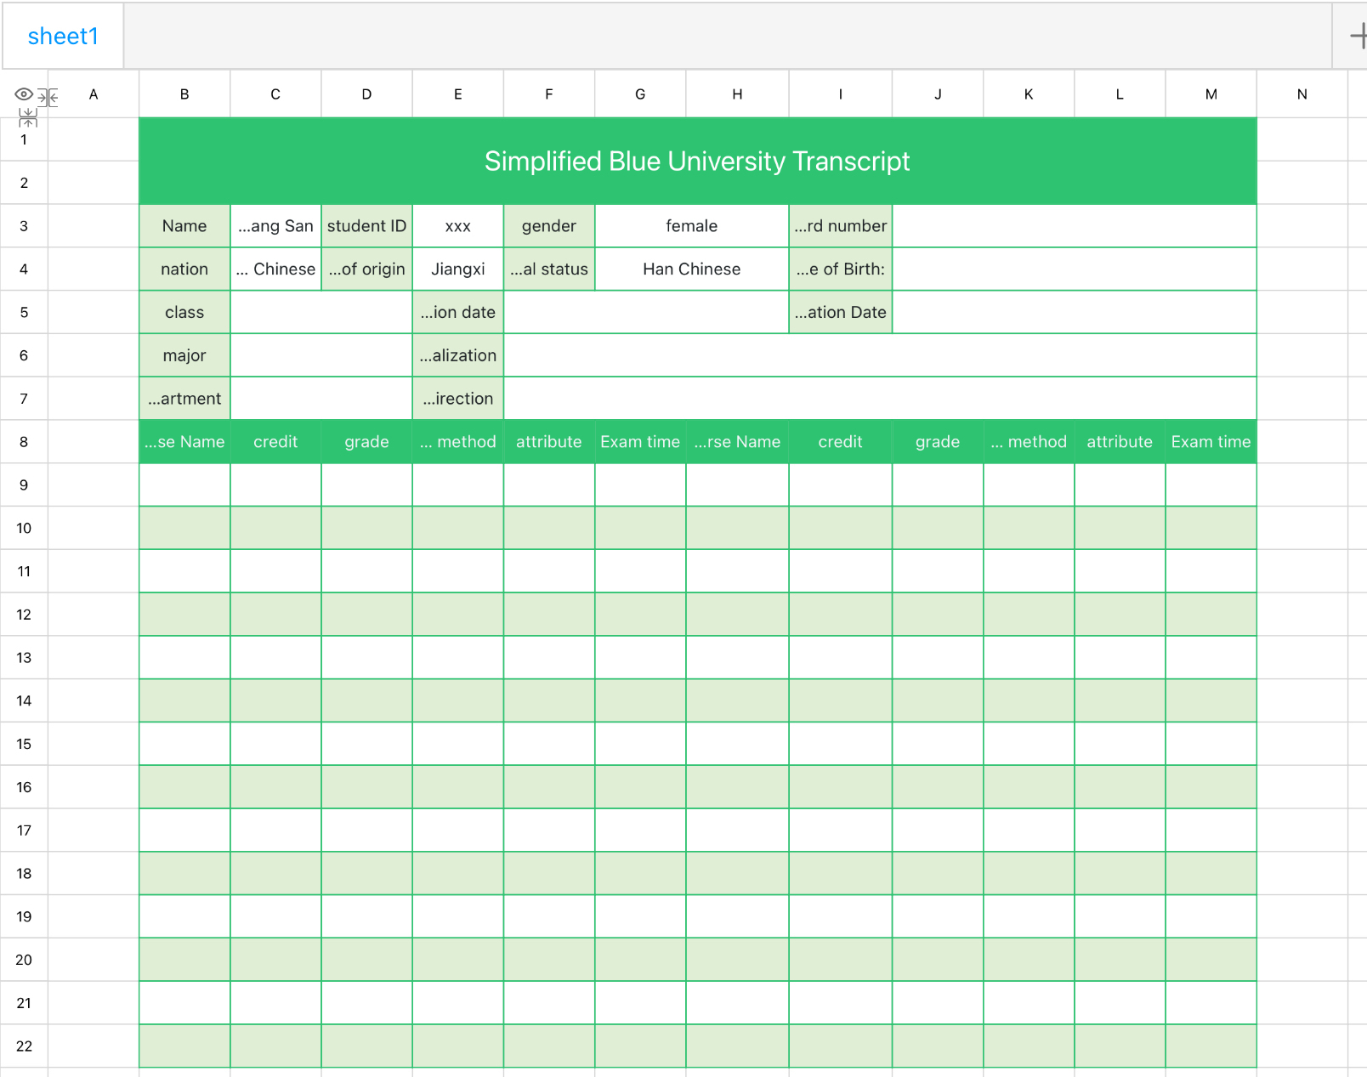Click the 'Name' label cell
Screen dimensions: 1367x1077
coord(184,226)
